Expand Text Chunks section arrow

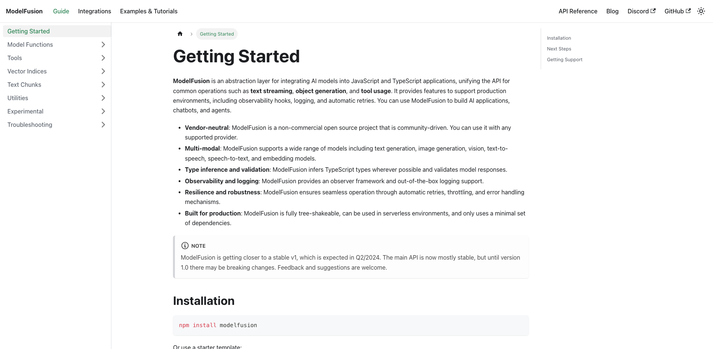click(x=103, y=85)
